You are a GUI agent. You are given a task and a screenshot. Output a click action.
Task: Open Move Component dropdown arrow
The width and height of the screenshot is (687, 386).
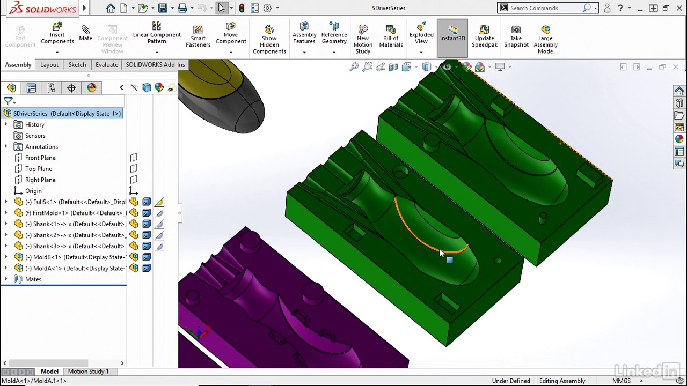(231, 52)
